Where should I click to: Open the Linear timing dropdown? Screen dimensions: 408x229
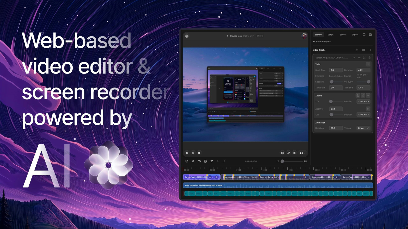click(x=363, y=128)
